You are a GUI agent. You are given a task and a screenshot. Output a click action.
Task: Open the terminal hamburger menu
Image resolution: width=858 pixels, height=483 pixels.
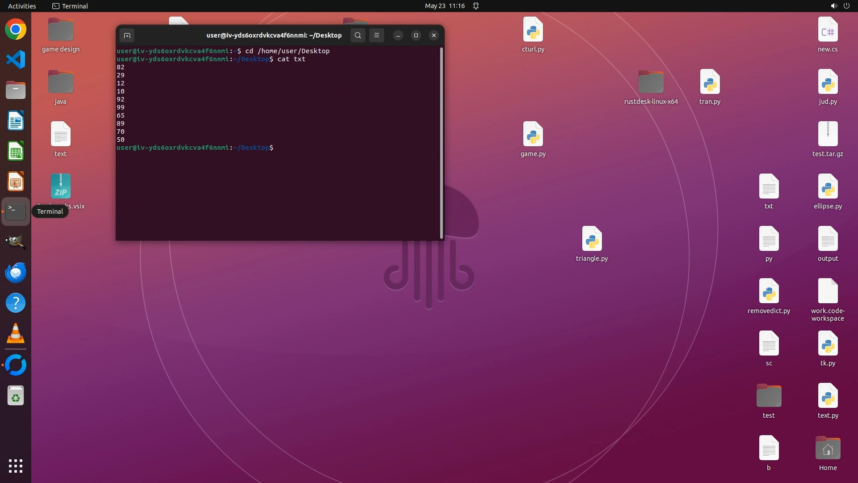point(377,35)
